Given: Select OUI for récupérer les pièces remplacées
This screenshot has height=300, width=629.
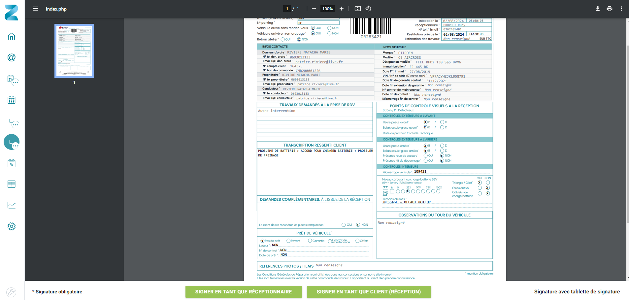Looking at the screenshot, I should (344, 225).
